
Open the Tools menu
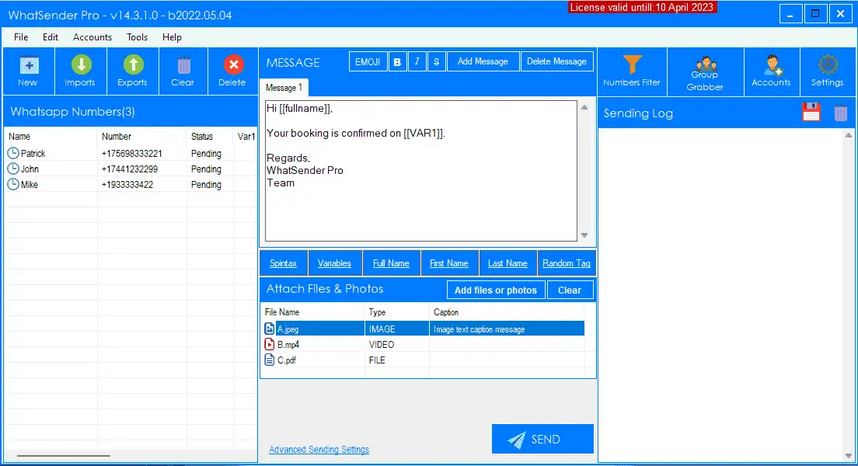click(x=137, y=37)
